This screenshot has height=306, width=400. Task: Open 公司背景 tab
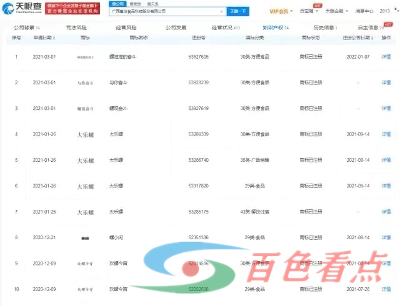coord(25,28)
